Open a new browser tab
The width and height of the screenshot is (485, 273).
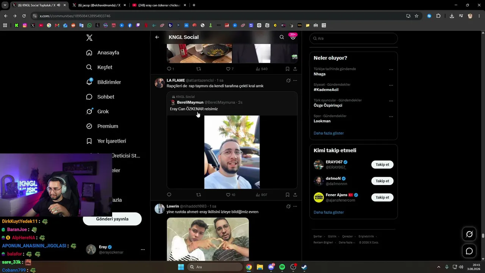[x=194, y=5]
